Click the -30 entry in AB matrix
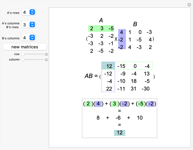The width and height of the screenshot is (193, 150). 146,89
